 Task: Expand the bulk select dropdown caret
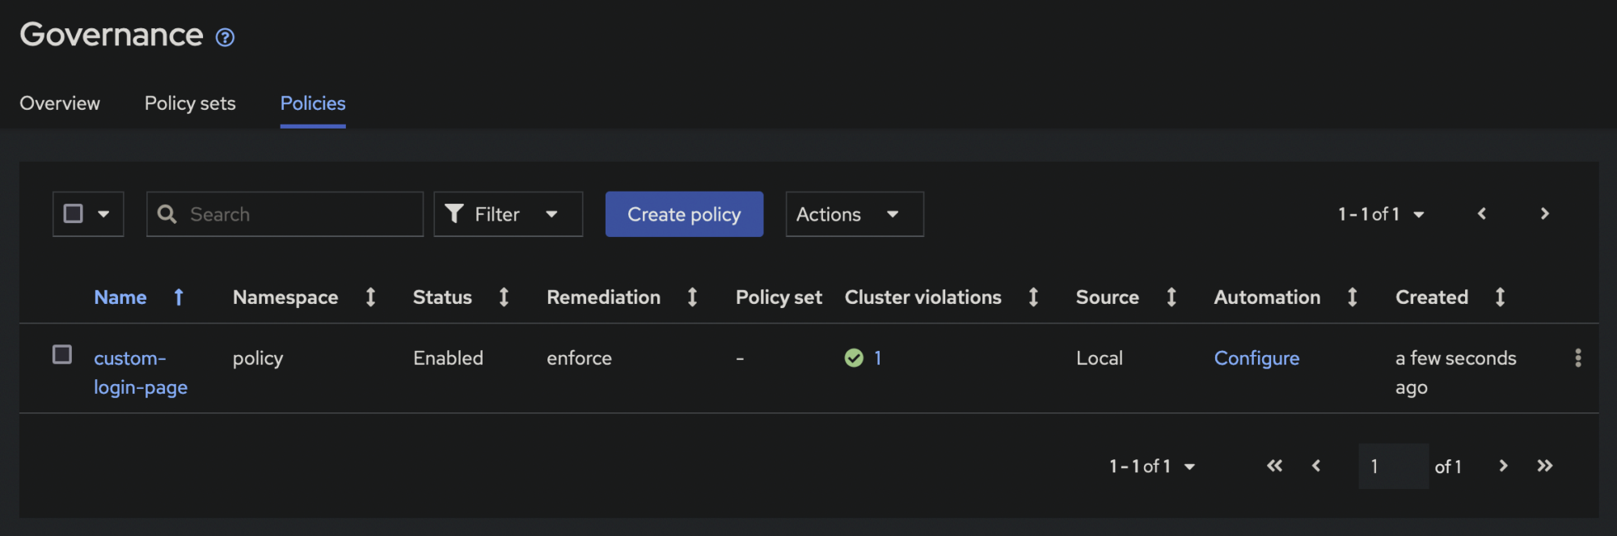coord(103,214)
